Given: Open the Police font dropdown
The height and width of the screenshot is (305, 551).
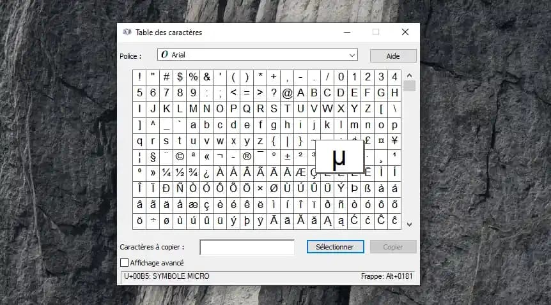Looking at the screenshot, I should (x=352, y=56).
